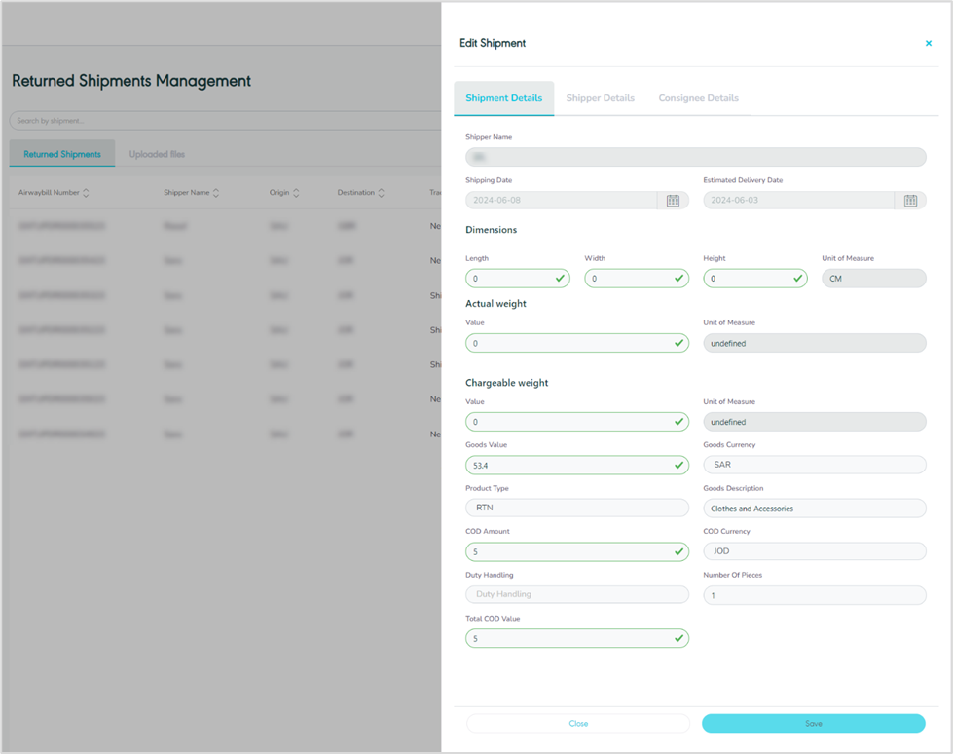953x754 pixels.
Task: Switch to the Shipper Details tab
Action: (x=600, y=98)
